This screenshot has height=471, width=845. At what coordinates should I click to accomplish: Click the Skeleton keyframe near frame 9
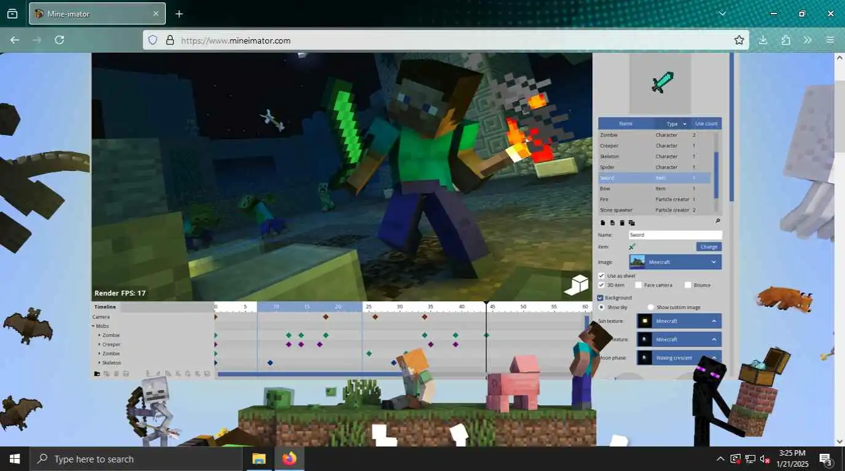tap(270, 363)
